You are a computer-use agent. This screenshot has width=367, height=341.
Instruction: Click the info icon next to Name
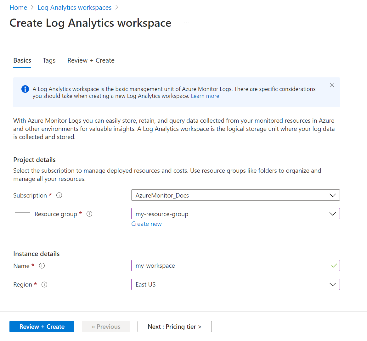pos(42,266)
